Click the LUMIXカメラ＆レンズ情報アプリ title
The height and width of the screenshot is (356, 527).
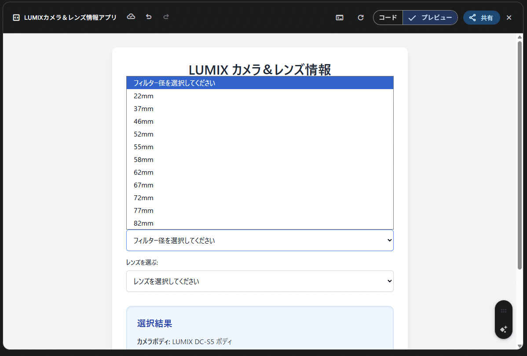click(70, 18)
